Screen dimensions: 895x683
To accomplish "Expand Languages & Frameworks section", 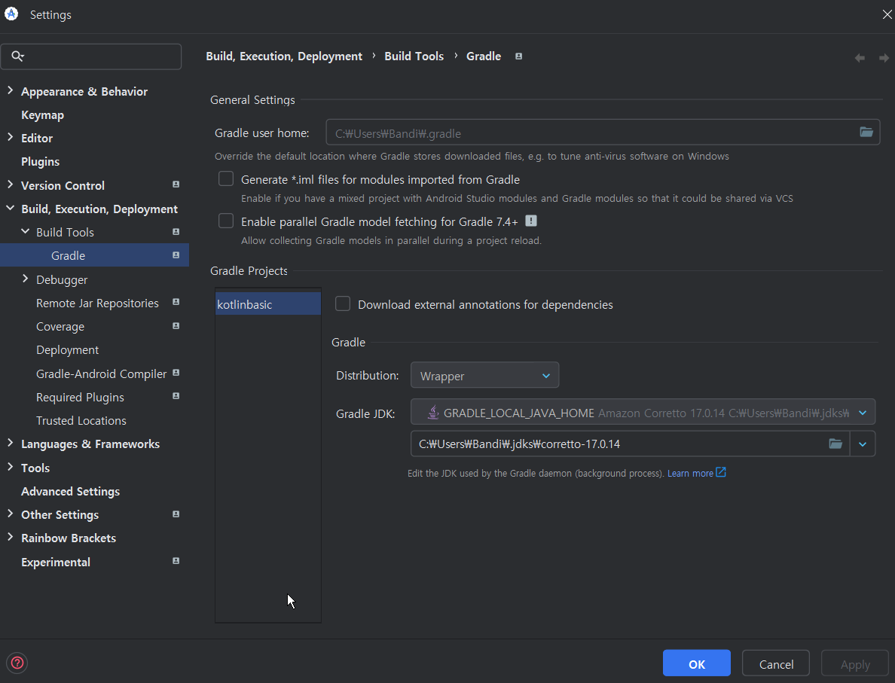I will tap(10, 443).
